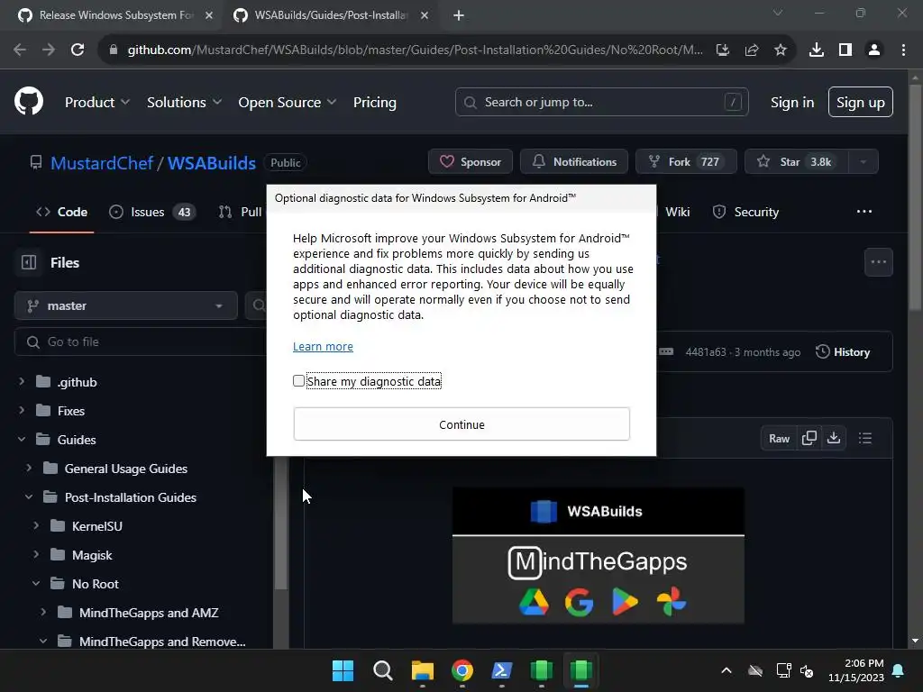Switch to Chrome in taskbar
Screen dimensions: 923x692
point(462,670)
